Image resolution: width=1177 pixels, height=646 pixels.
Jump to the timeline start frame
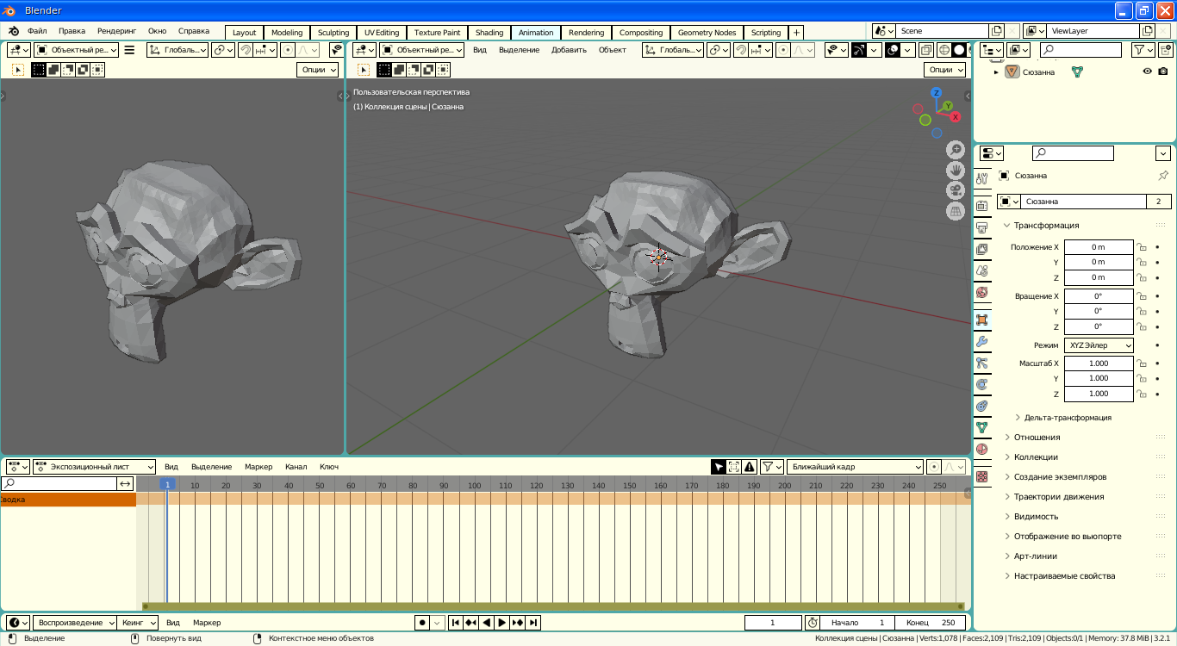456,623
